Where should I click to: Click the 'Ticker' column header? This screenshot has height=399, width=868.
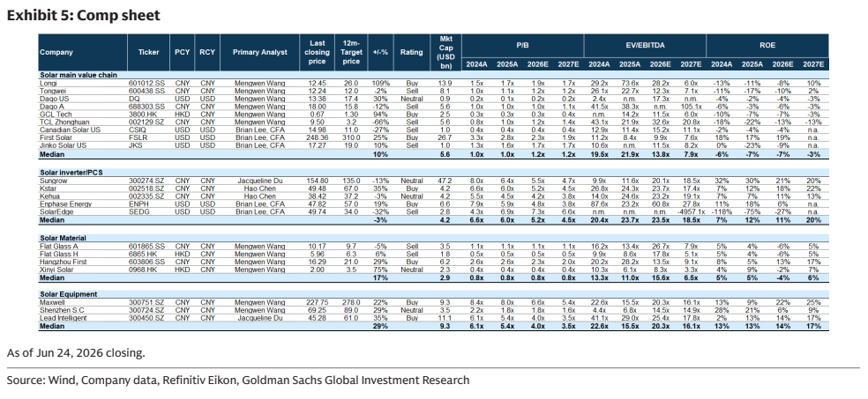148,52
